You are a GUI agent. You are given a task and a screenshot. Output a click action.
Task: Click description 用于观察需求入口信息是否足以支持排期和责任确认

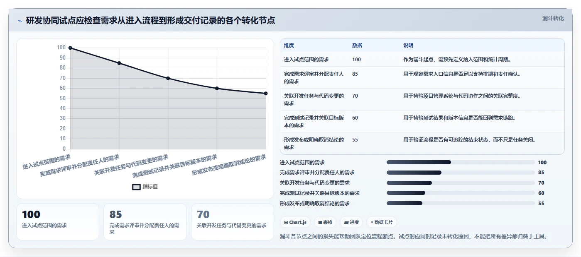462,74
